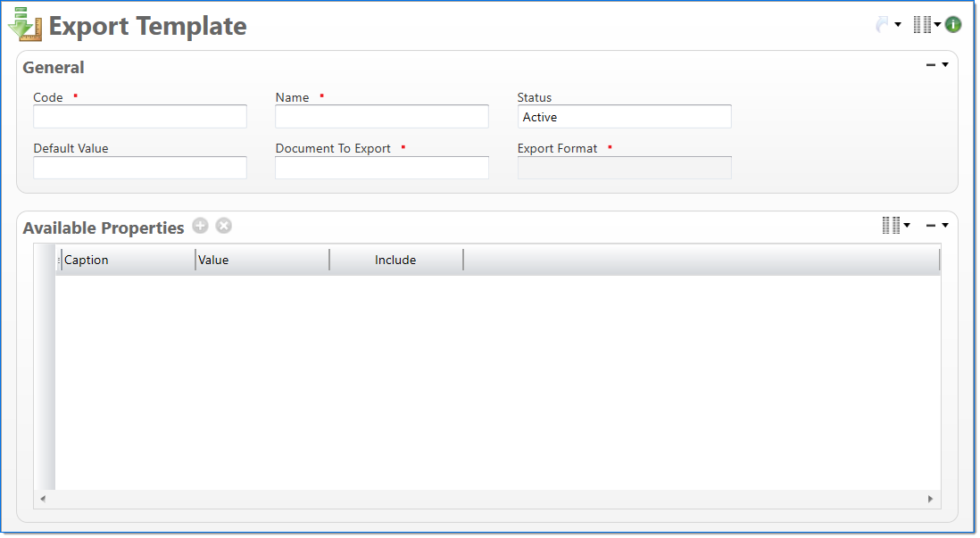The width and height of the screenshot is (980, 538).
Task: Click the add property plus icon
Action: [200, 226]
